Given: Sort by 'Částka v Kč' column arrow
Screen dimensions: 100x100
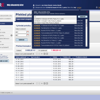Looking at the screenshot, I should click(x=73, y=57).
